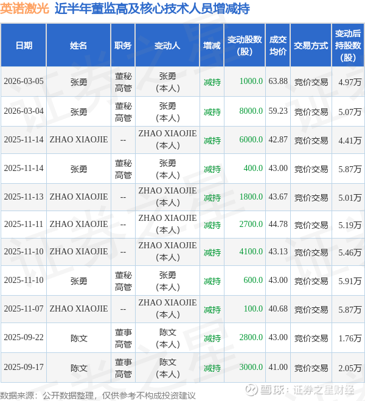Screen dimensions: 365x401
Task: Click the average price 43.67
Action: point(278,197)
